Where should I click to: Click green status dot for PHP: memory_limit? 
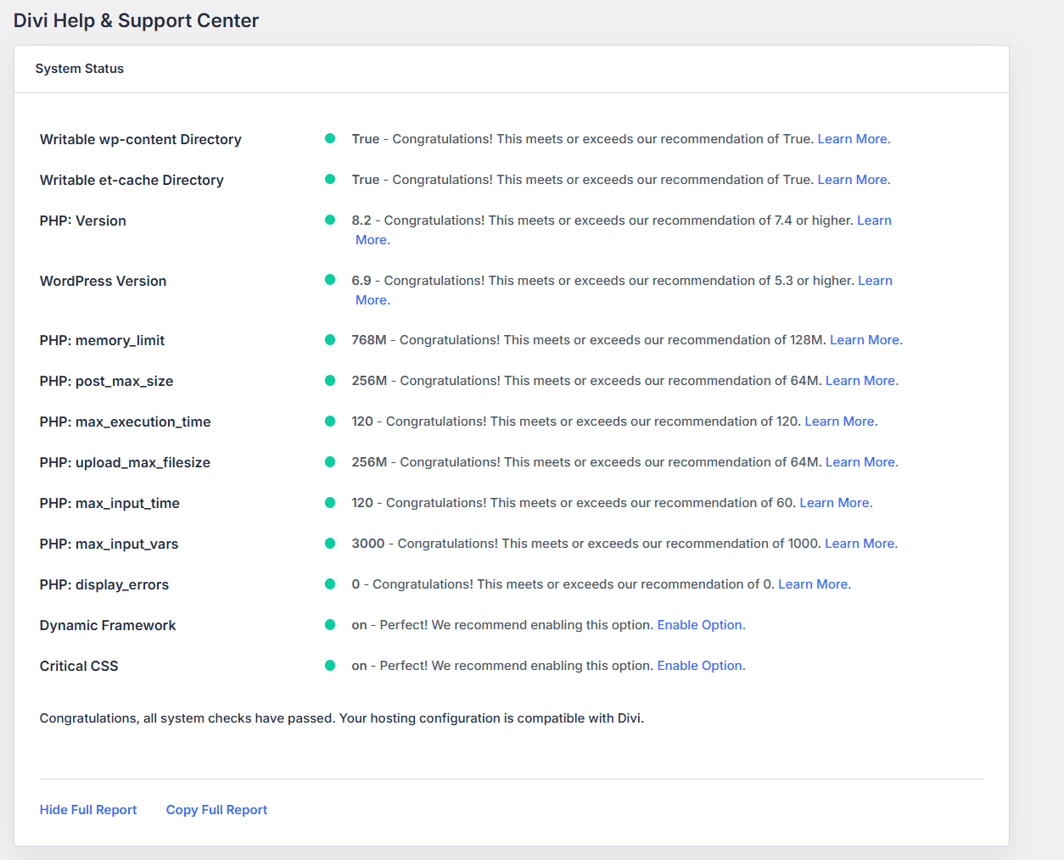[330, 339]
